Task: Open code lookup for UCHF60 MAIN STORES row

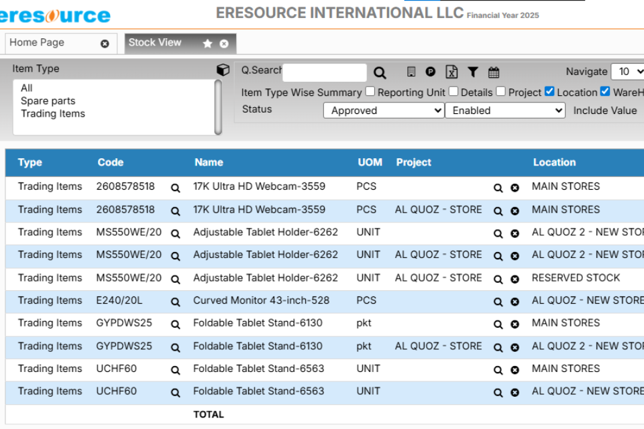Action: pos(175,370)
